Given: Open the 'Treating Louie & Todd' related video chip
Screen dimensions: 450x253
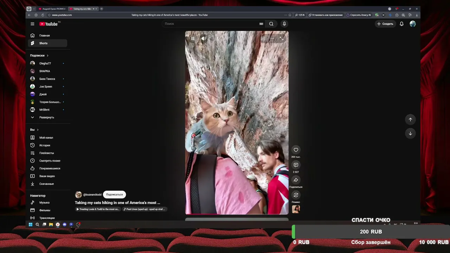Looking at the screenshot, I should (x=98, y=209).
